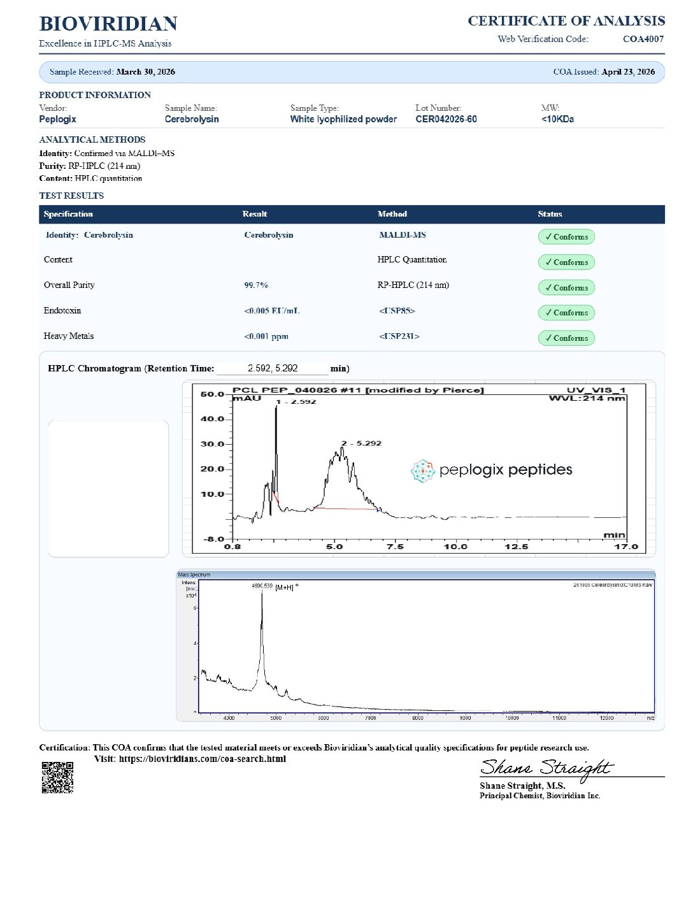Click overall purity result 99.7%
The height and width of the screenshot is (897, 693).
pos(256,285)
